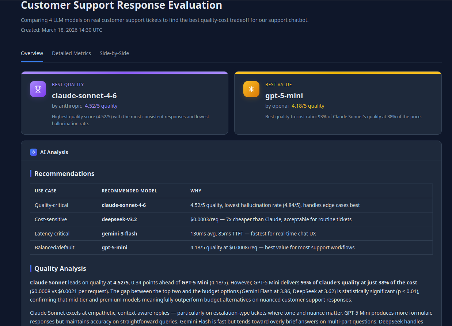Open the Side-by-Side tab
Screen dimensions: 452x326
tap(114, 53)
